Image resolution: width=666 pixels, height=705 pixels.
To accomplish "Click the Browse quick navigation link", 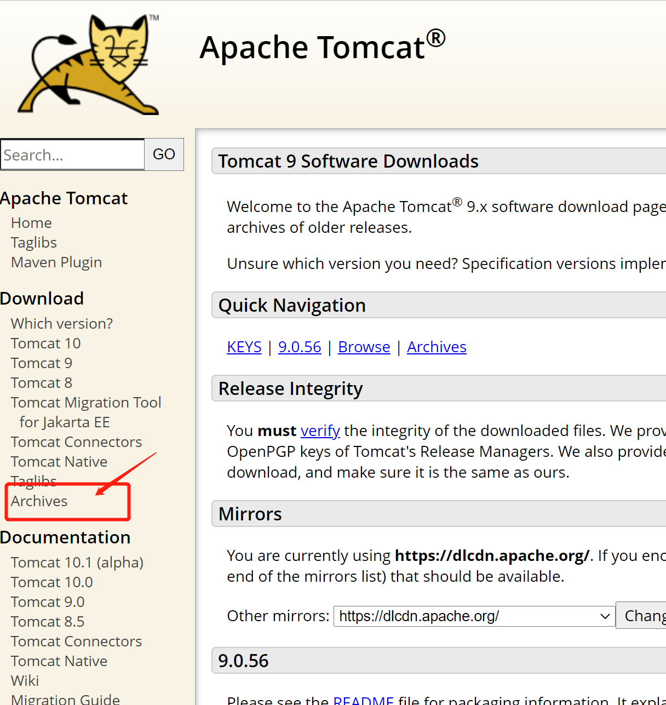I will tap(364, 347).
